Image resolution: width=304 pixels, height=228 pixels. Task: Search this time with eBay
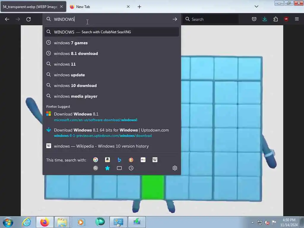(x=143, y=160)
